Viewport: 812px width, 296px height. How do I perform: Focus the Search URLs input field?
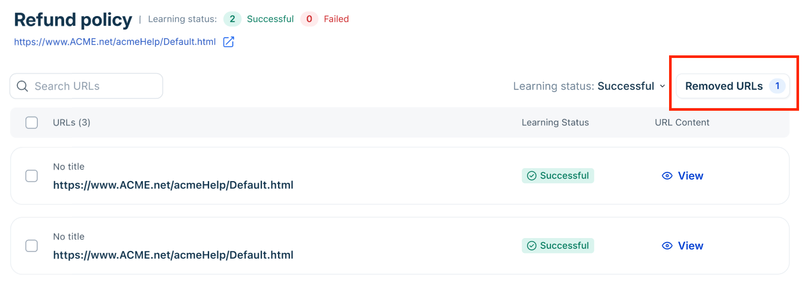(x=86, y=86)
